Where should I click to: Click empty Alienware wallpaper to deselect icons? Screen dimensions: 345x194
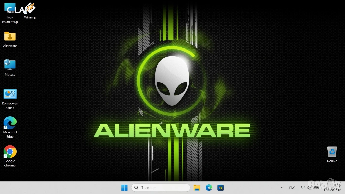270,67
